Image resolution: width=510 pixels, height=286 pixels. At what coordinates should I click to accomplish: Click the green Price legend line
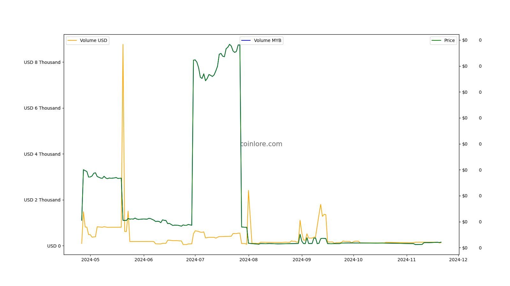click(436, 40)
